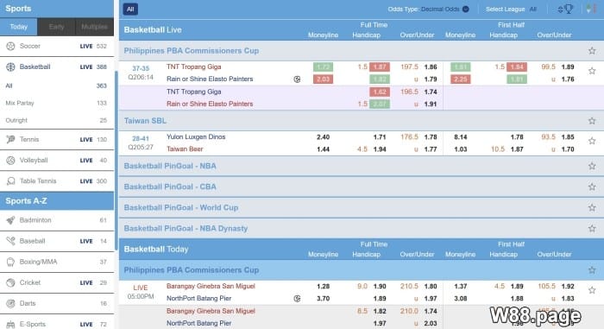Choose the Tennis racket icon
The width and height of the screenshot is (604, 329).
[x=10, y=140]
